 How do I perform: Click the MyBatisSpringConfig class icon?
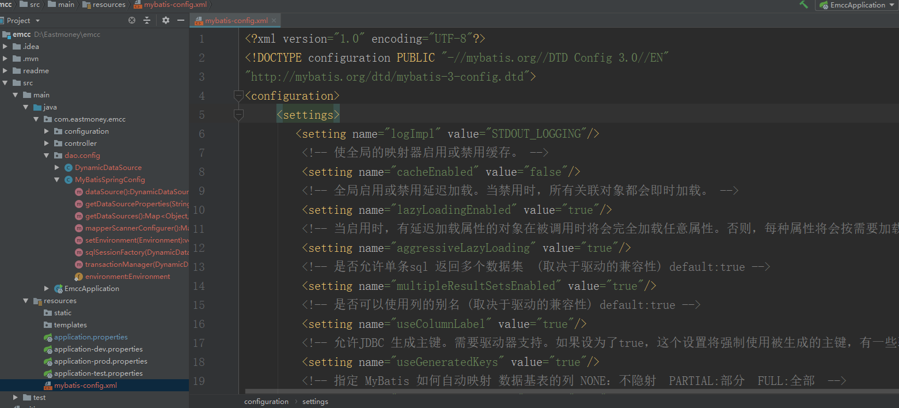tap(69, 180)
